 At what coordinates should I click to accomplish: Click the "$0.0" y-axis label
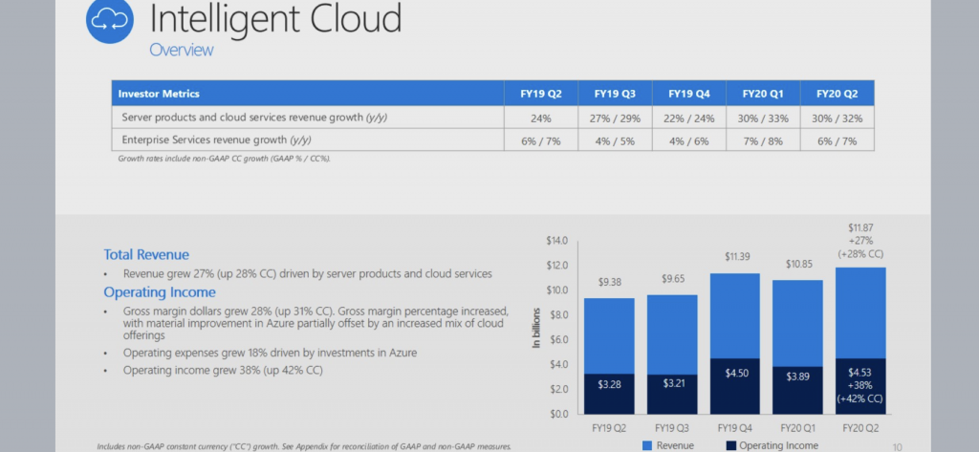tap(558, 413)
